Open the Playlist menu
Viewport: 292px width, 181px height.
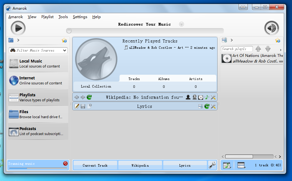point(47,17)
